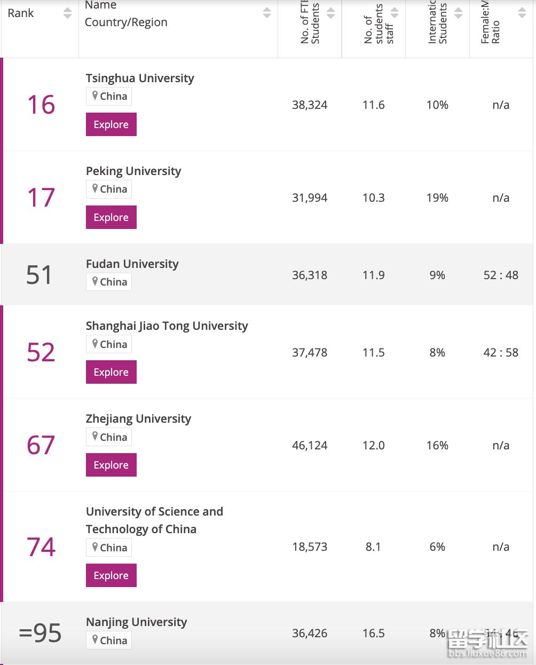Open Fudan University name link
The height and width of the screenshot is (665, 536).
(x=132, y=264)
